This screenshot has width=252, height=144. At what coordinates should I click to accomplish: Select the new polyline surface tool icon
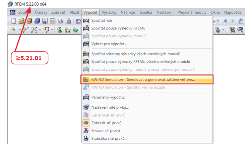pyautogui.click(x=46, y=30)
